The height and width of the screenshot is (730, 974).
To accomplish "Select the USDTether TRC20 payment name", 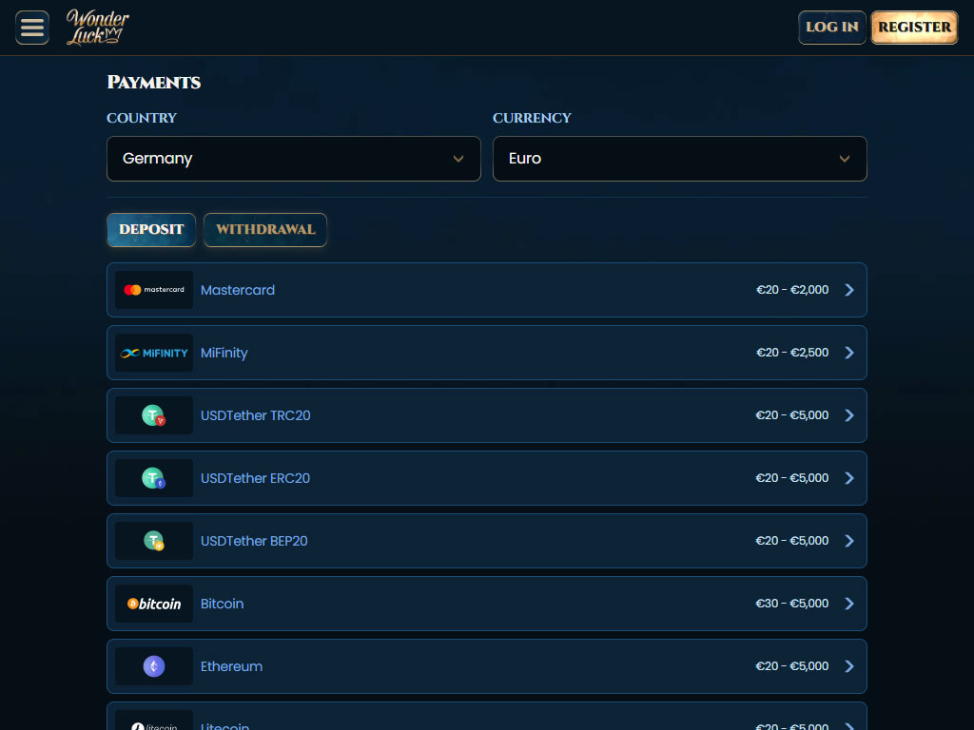I will [255, 415].
